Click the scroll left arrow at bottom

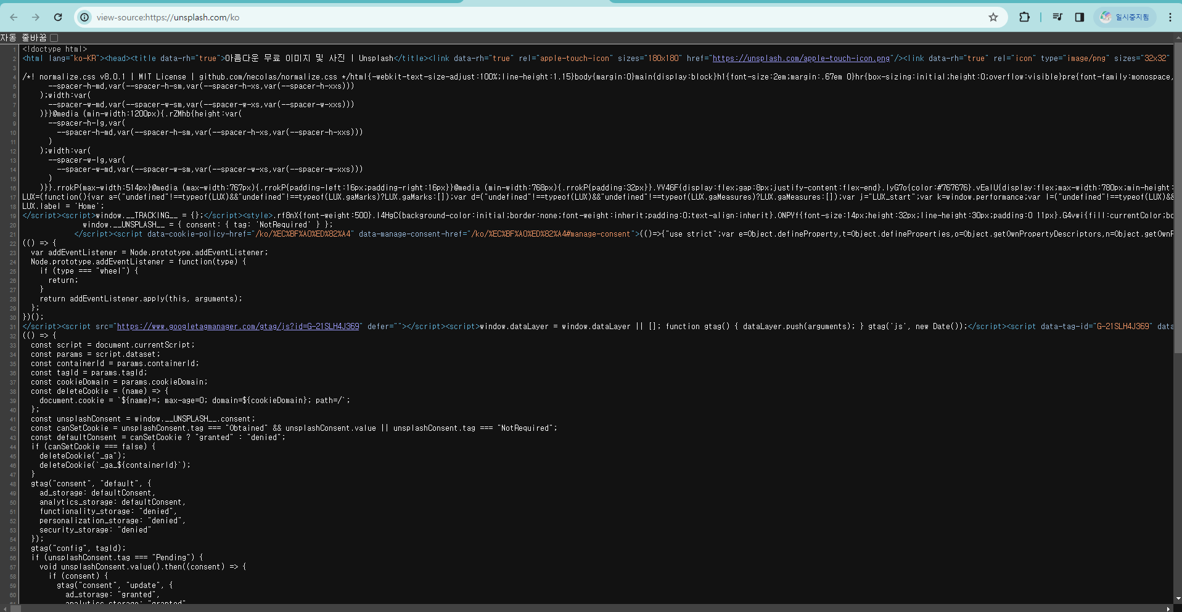5,608
